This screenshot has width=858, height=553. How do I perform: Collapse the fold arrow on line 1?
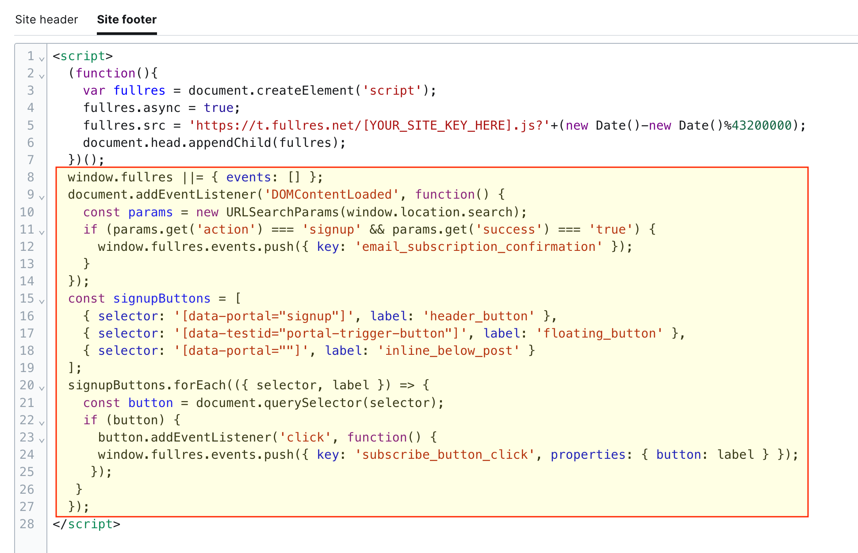(42, 59)
